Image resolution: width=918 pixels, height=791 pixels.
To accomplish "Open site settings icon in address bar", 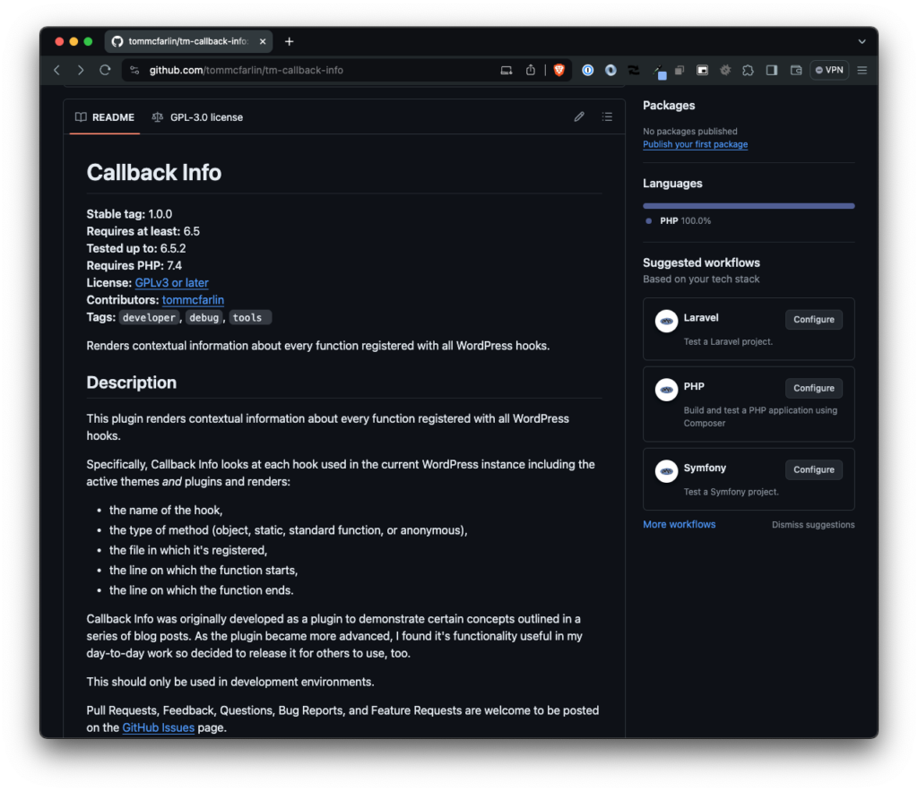I will click(x=134, y=70).
